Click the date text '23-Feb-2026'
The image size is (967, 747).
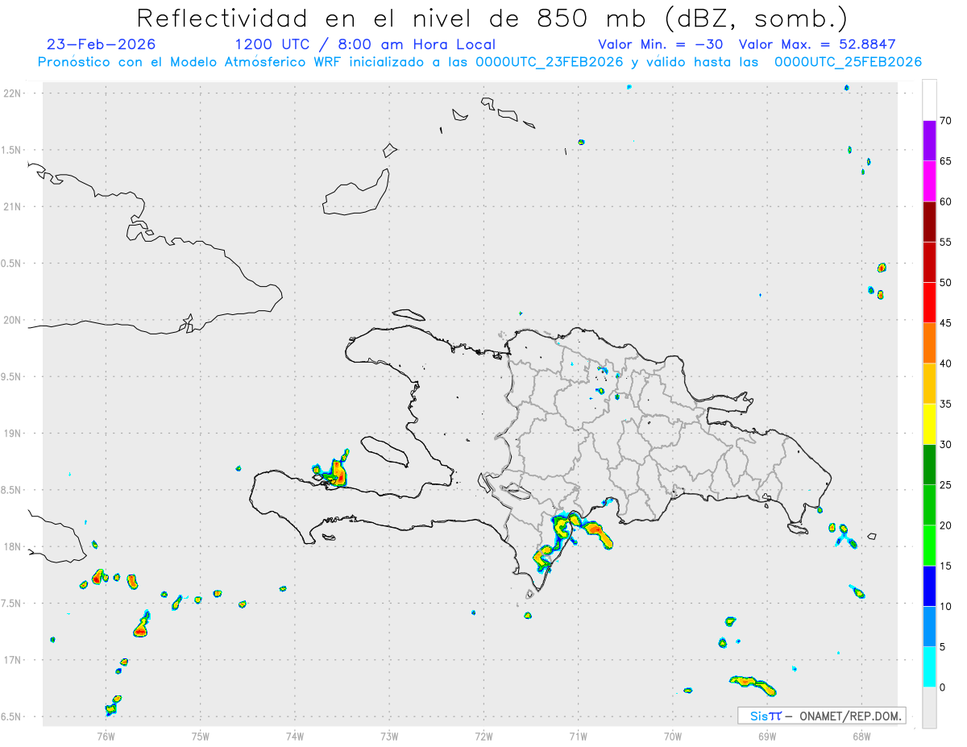pos(102,44)
